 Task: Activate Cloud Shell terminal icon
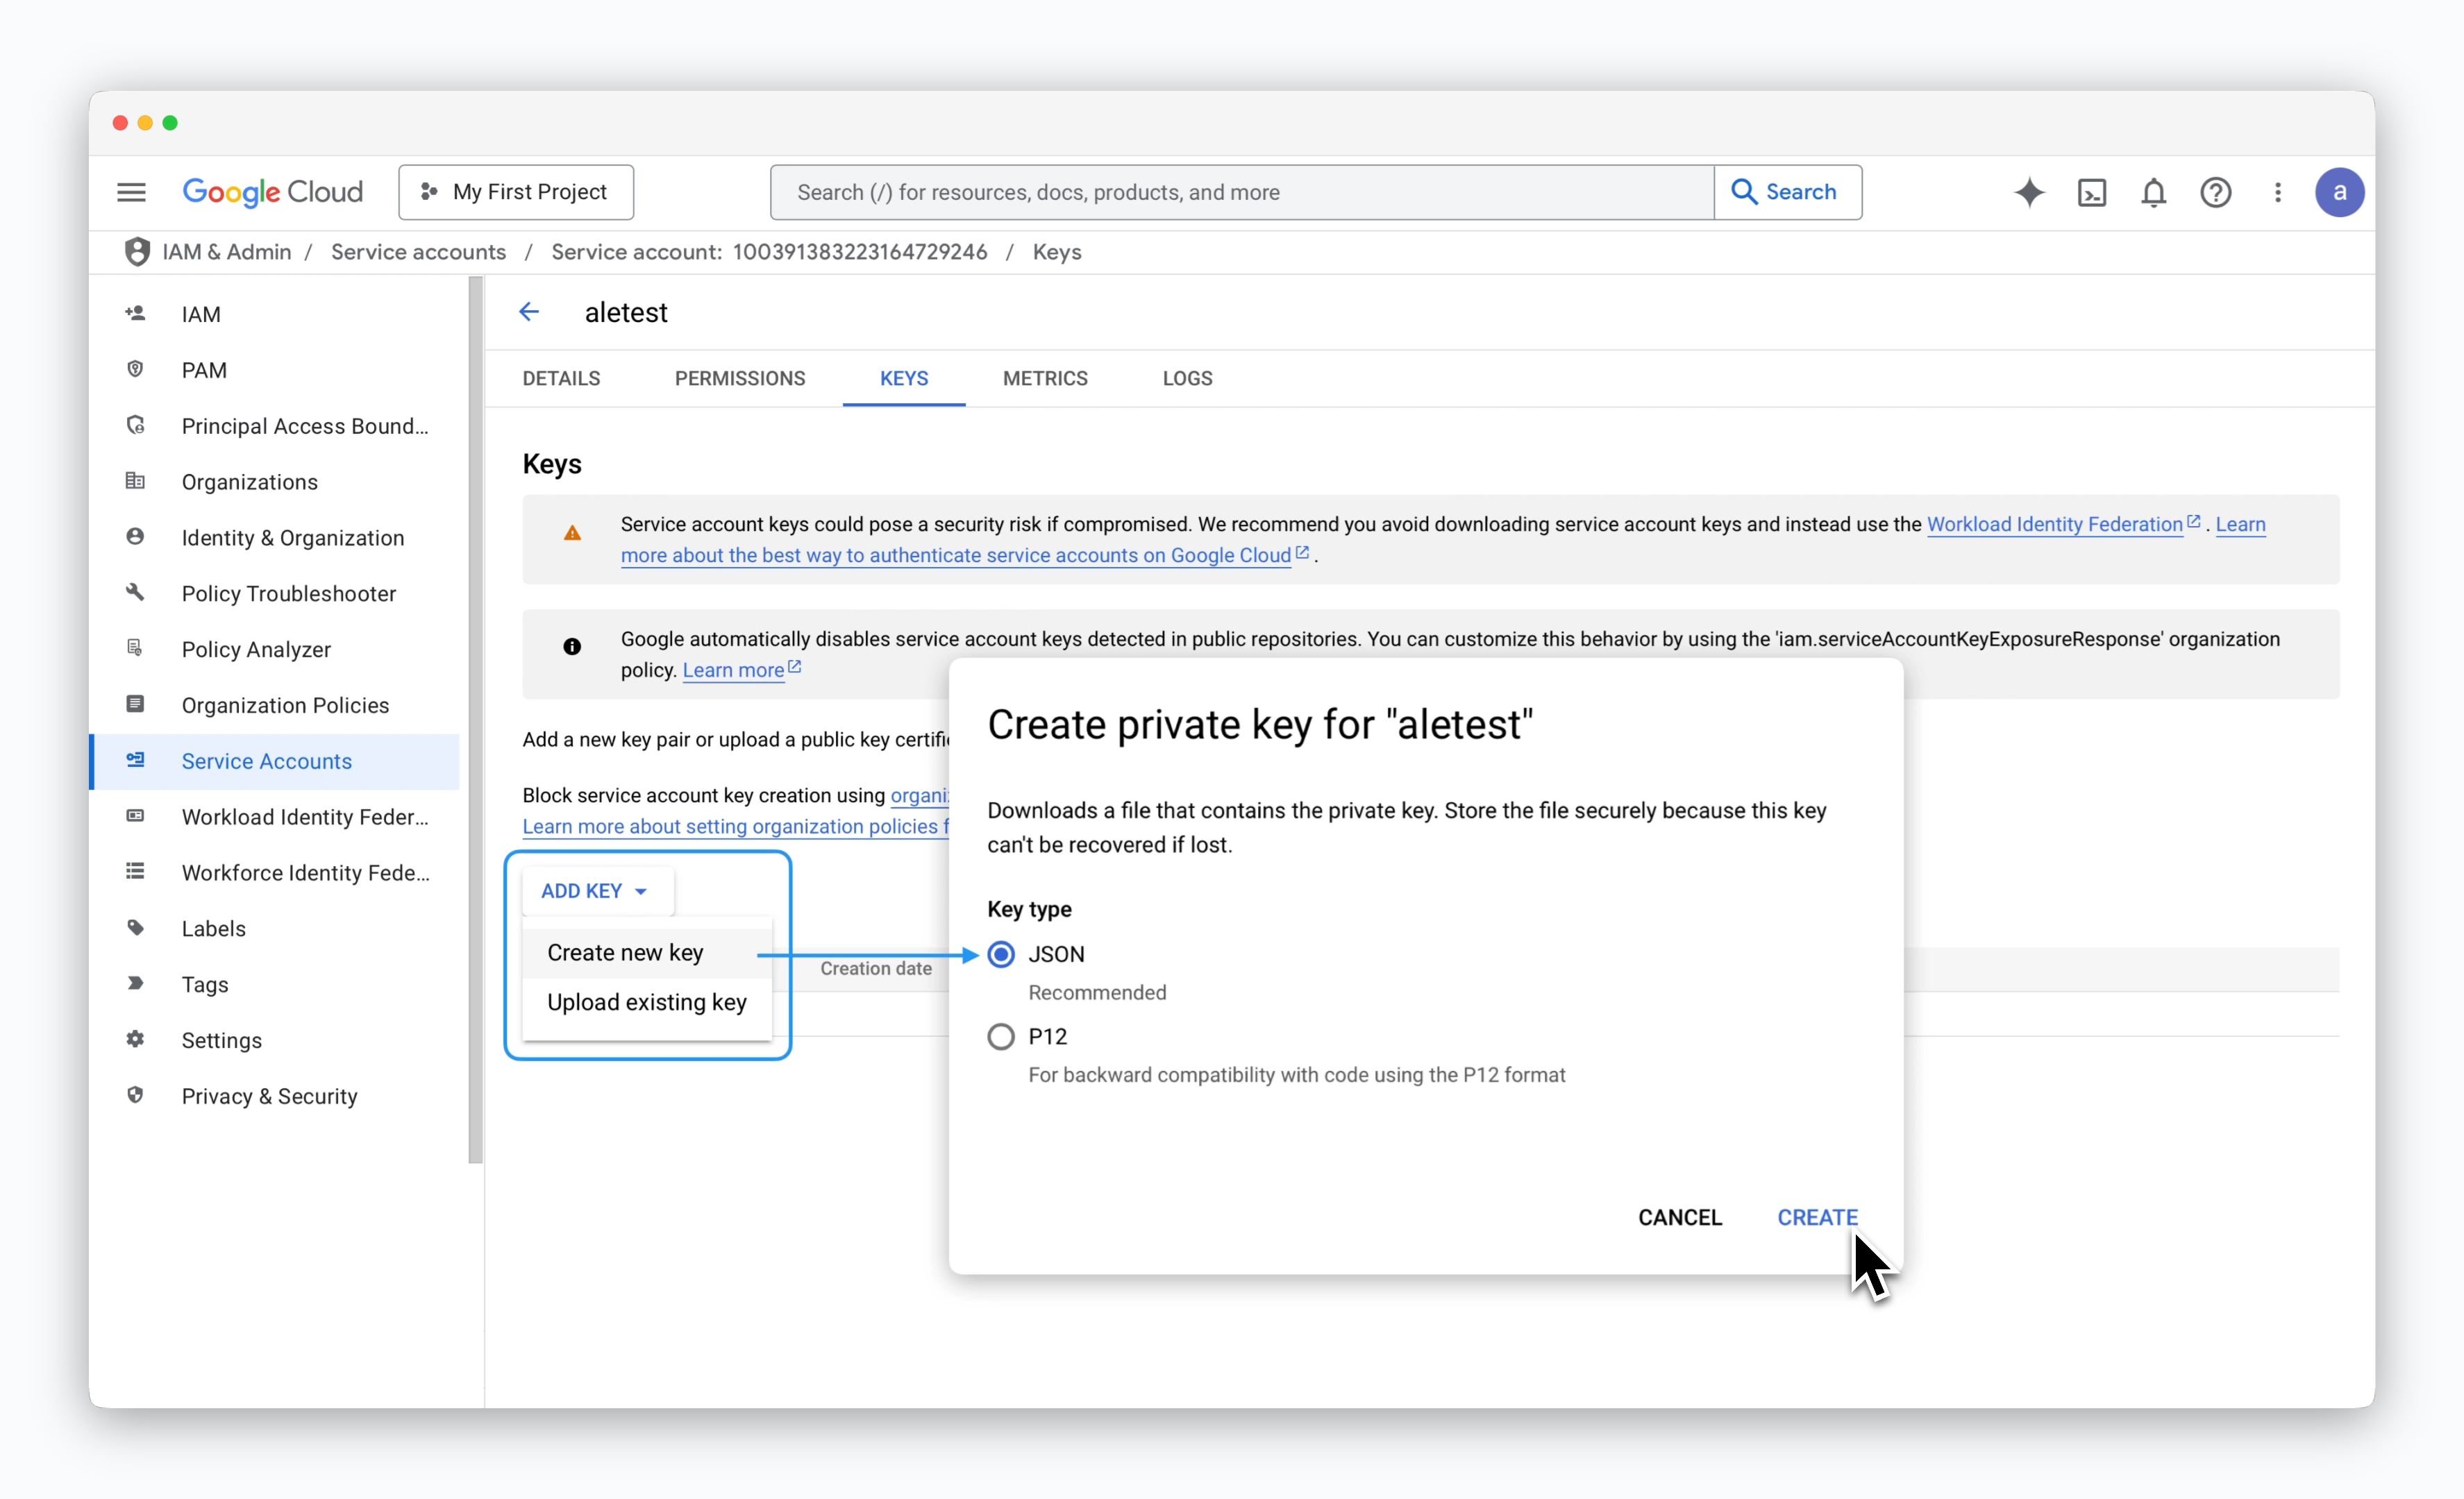click(x=2091, y=192)
